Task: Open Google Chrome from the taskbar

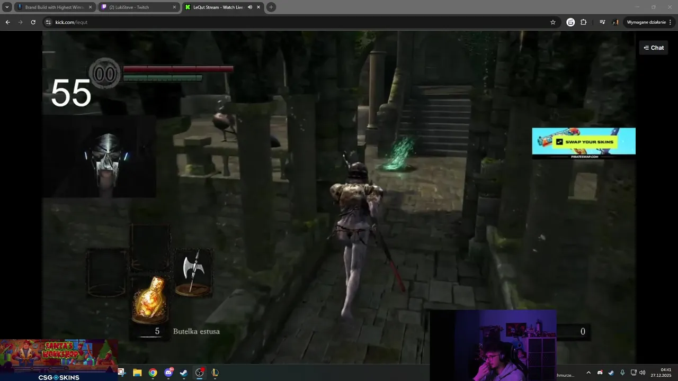Action: coord(153,373)
